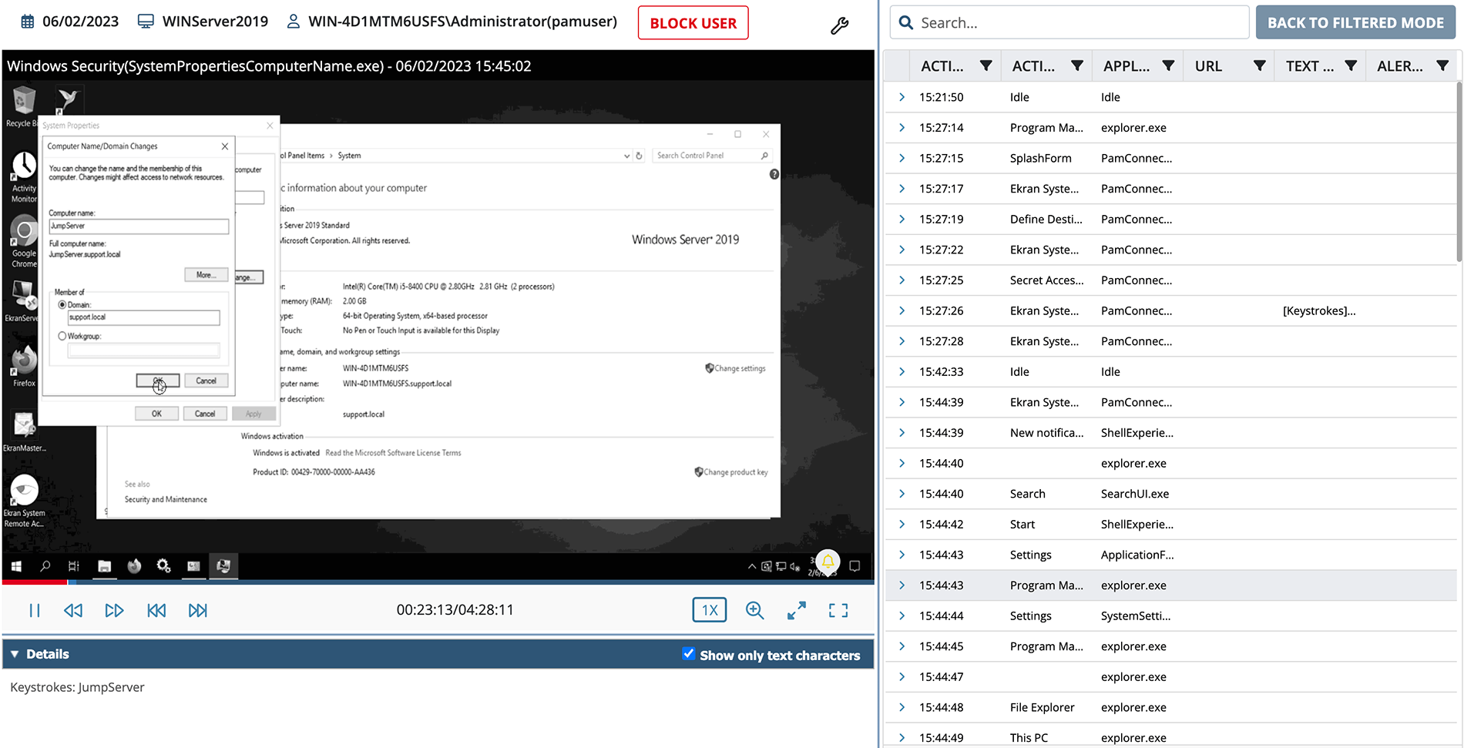This screenshot has height=748, width=1464.
Task: Expand the 15:27:14 explorer.exe record
Action: 902,128
